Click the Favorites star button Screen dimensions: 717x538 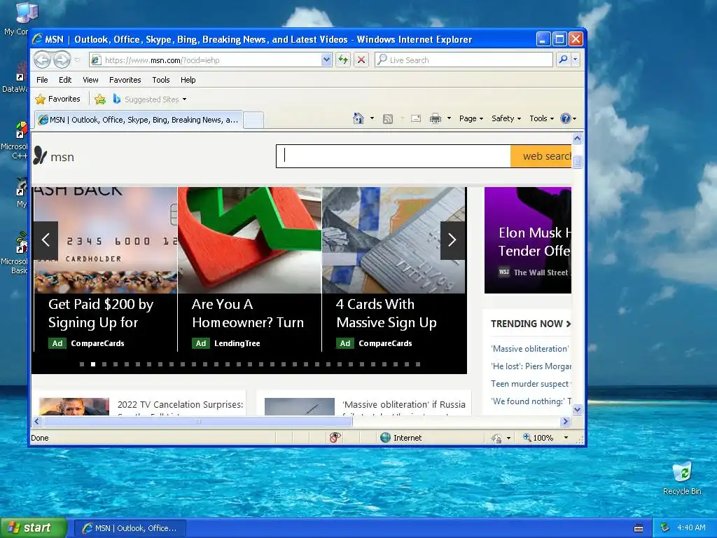58,99
